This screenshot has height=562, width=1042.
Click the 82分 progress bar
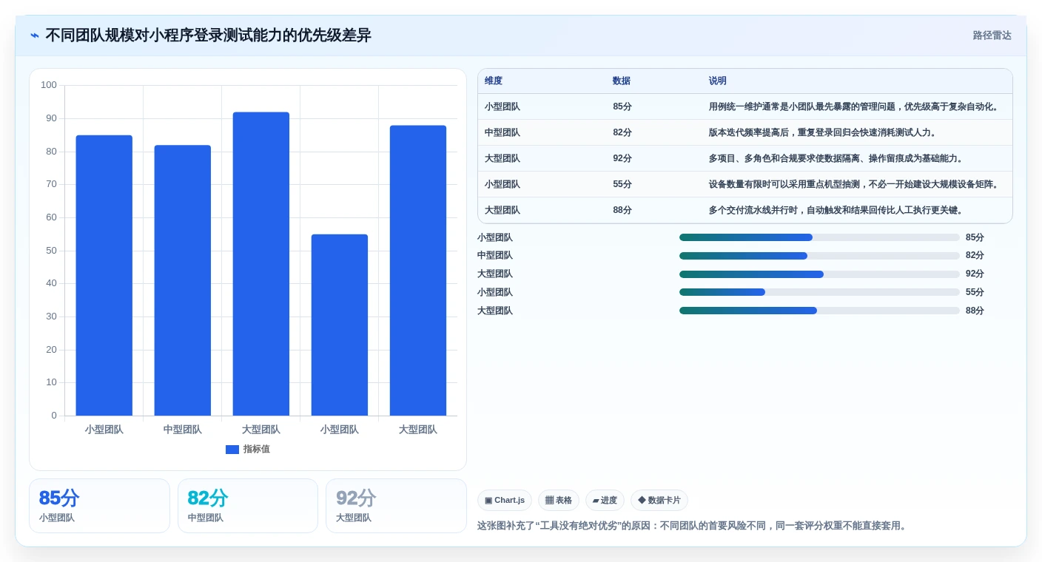pos(819,256)
